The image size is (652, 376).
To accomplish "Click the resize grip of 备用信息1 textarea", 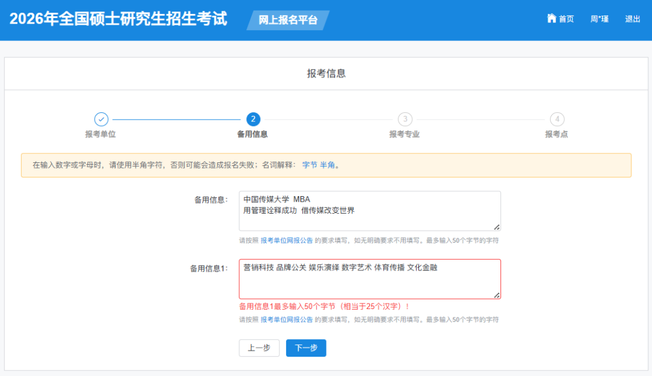I will tap(497, 295).
